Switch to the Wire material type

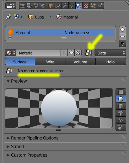coord(50,62)
